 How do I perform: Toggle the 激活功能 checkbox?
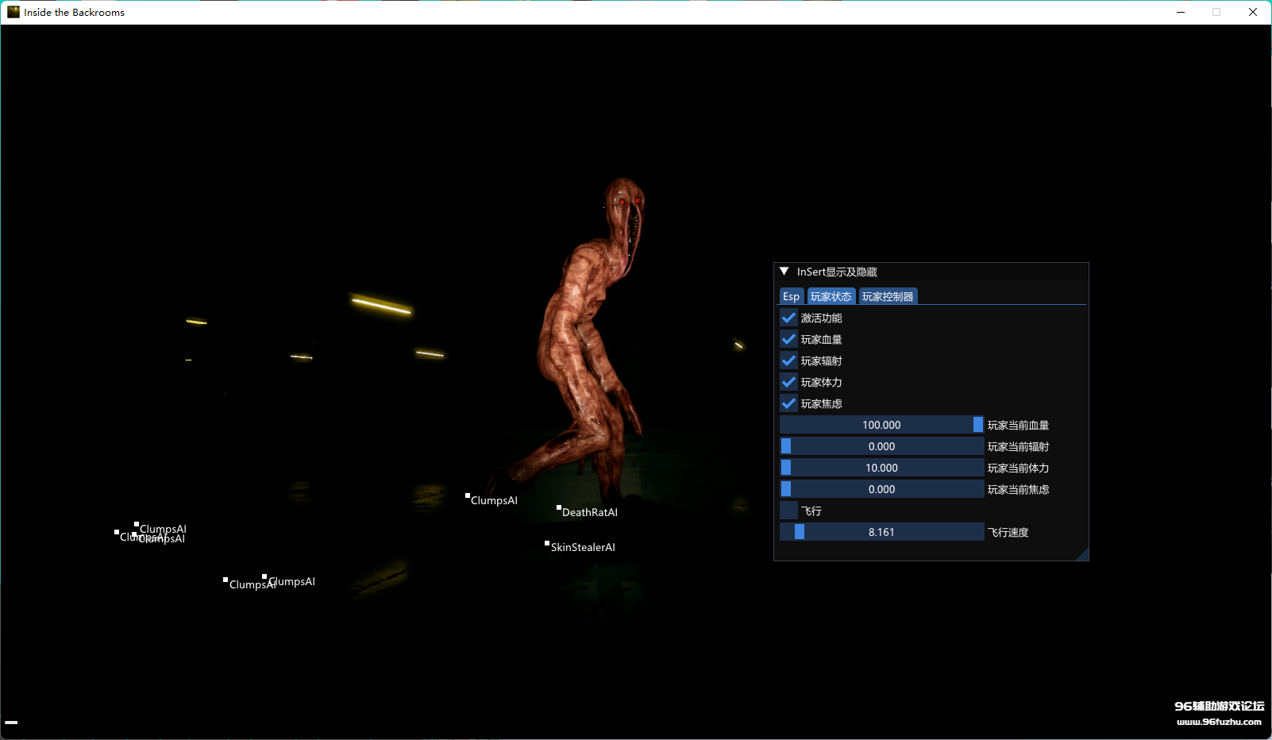tap(788, 318)
